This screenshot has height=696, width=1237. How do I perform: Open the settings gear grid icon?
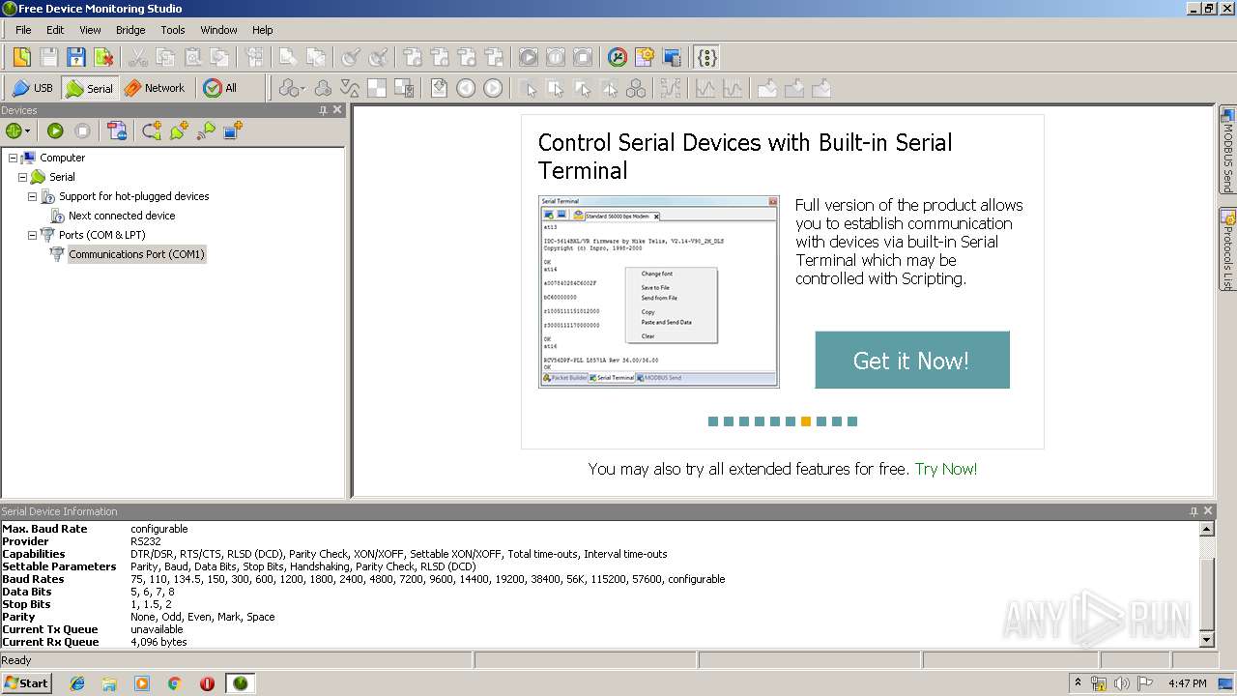[x=645, y=57]
